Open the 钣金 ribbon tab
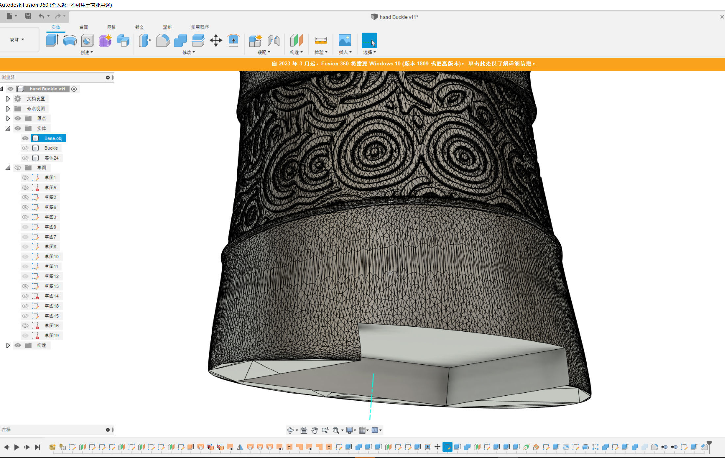Image resolution: width=725 pixels, height=458 pixels. pos(139,27)
